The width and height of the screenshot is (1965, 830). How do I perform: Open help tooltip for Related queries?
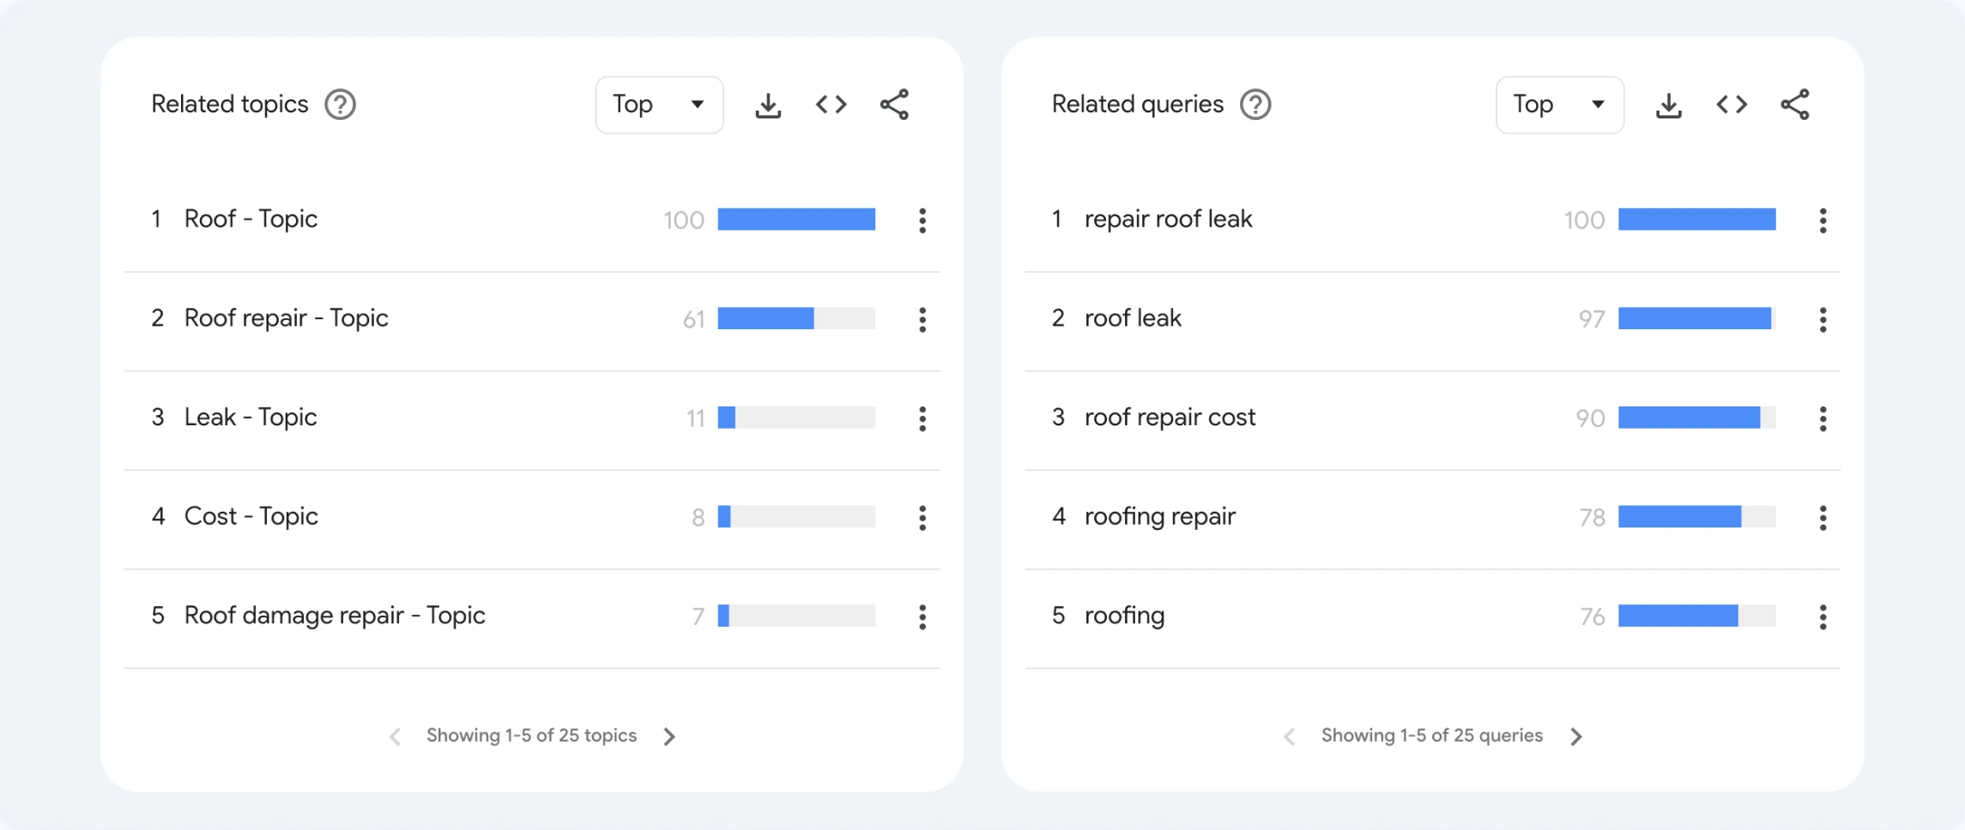point(1255,105)
